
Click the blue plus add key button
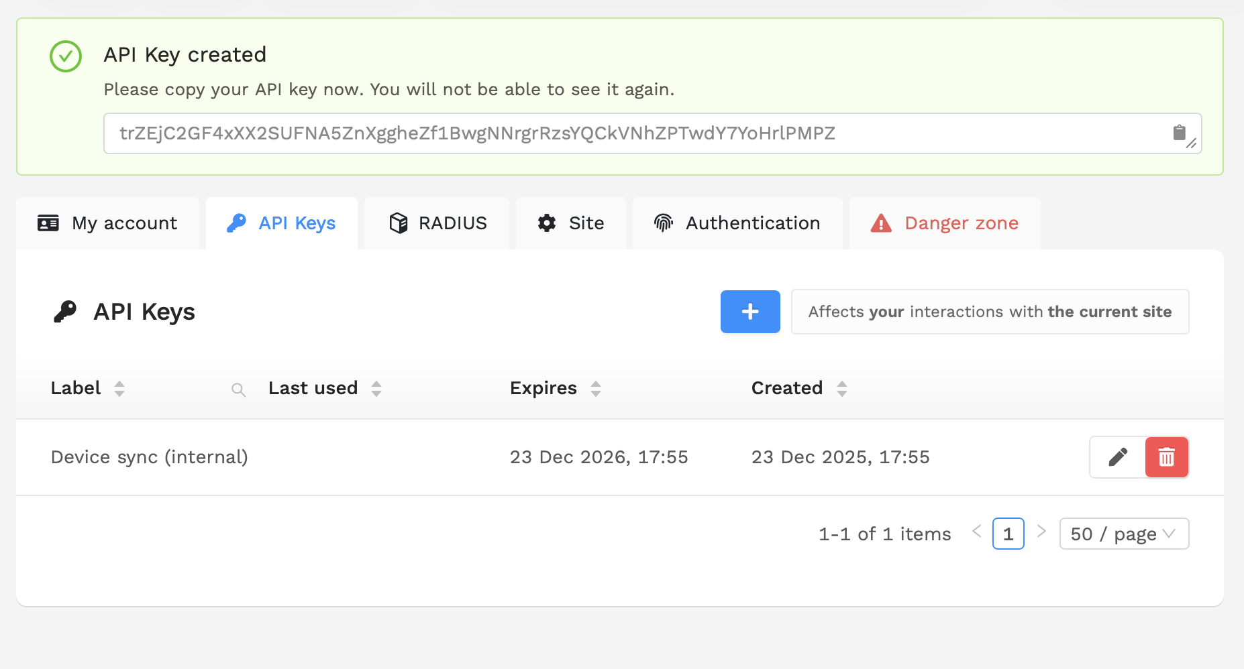pyautogui.click(x=749, y=312)
